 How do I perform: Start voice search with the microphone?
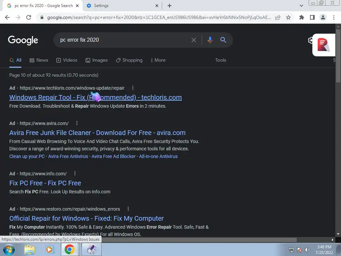[x=210, y=40]
